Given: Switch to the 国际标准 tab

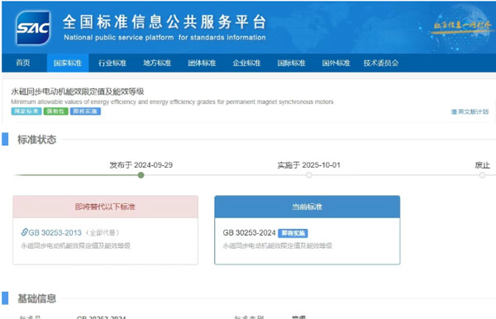Looking at the screenshot, I should tap(291, 63).
